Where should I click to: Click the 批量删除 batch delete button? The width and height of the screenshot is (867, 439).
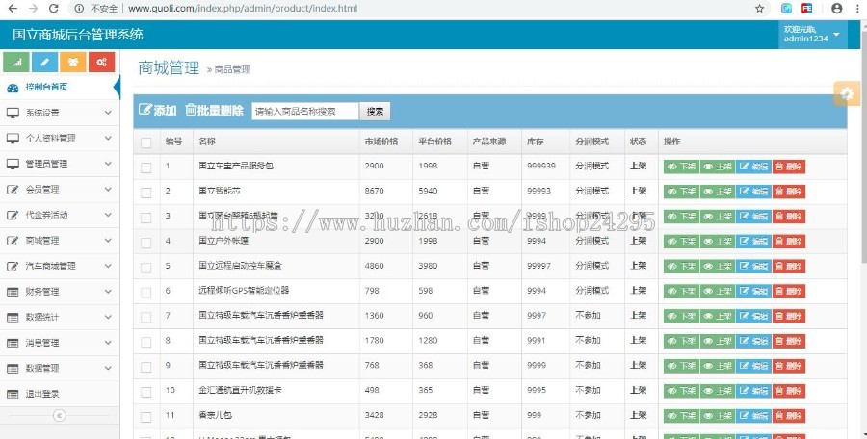[x=214, y=111]
